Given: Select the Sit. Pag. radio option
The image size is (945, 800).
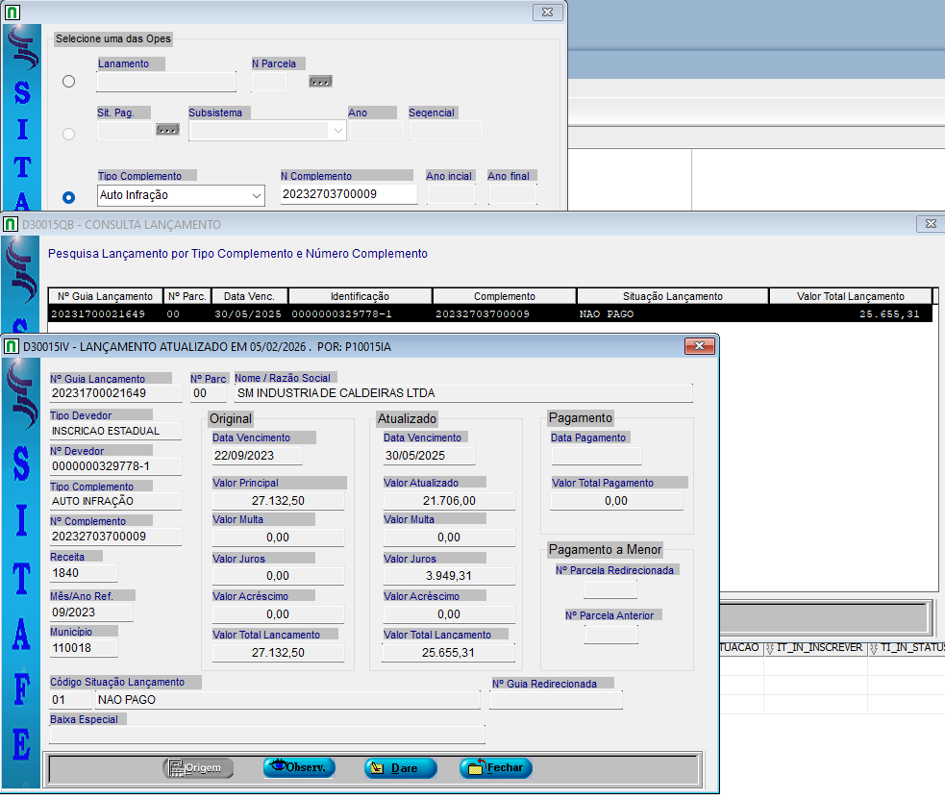Looking at the screenshot, I should pos(68,134).
